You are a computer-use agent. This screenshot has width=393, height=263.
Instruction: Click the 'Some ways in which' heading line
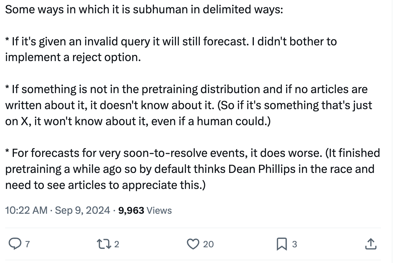(144, 9)
